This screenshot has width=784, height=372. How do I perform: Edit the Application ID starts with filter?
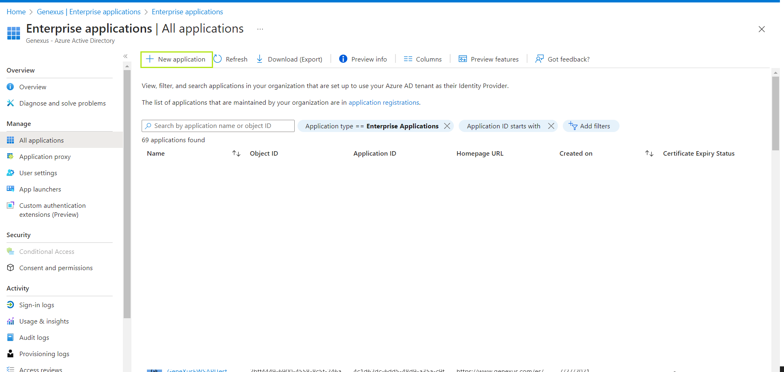[x=503, y=126]
